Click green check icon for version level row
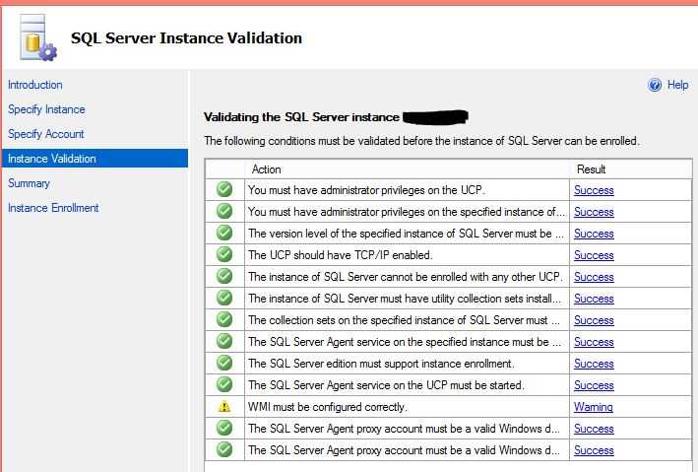This screenshot has width=698, height=472. coord(224,233)
